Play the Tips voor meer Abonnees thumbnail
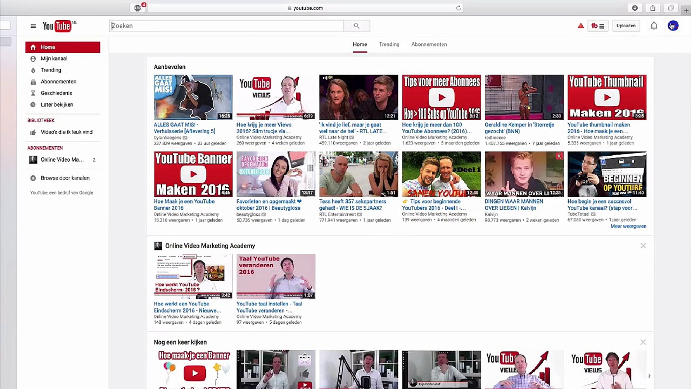691x389 pixels. click(442, 97)
